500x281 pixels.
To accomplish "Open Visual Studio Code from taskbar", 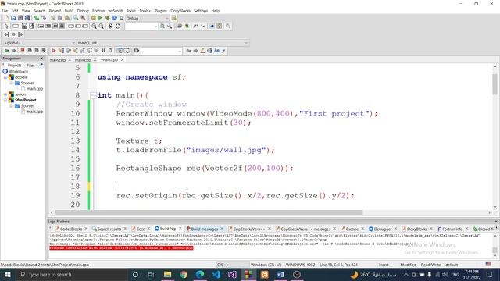I will click(216, 274).
